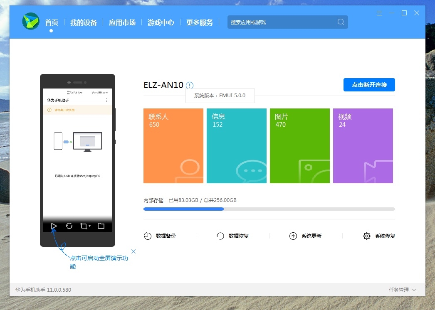The image size is (435, 310).
Task: Click the refresh screen icon under phone
Action: 69,226
